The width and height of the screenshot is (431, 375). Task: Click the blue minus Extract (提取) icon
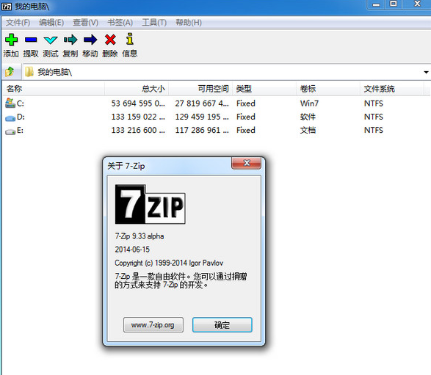pyautogui.click(x=31, y=40)
